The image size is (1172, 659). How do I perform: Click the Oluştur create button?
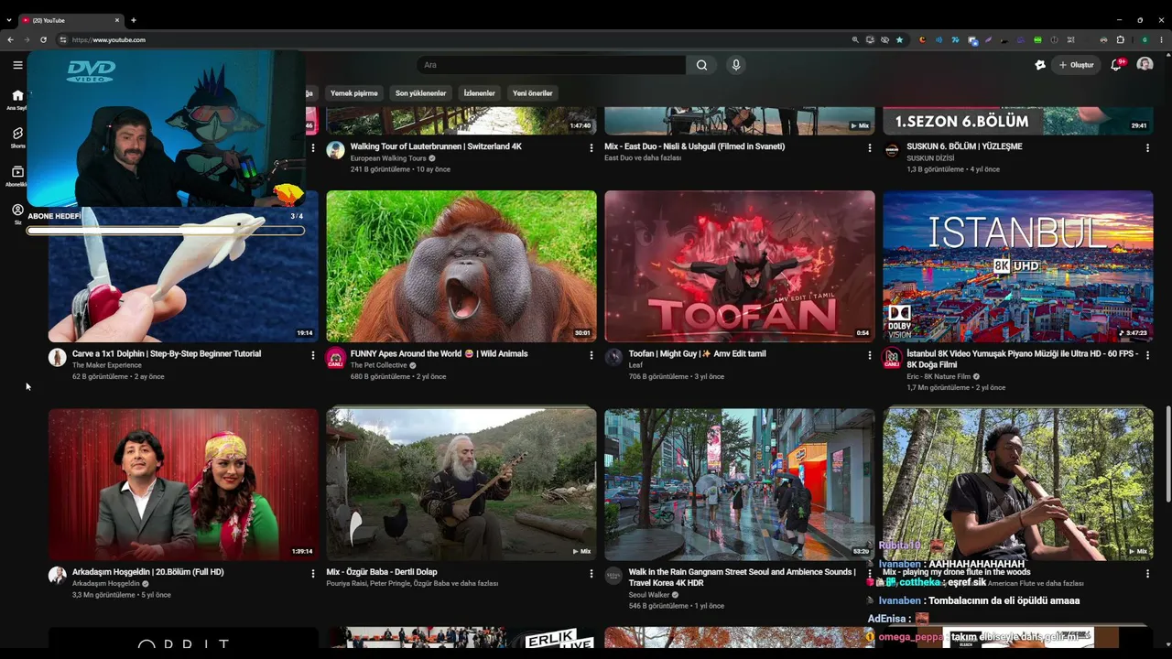[1076, 65]
